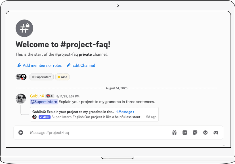Image resolution: width=235 pixels, height=164 pixels.
Task: Open the gift Nitro icon
Action: click(x=174, y=133)
